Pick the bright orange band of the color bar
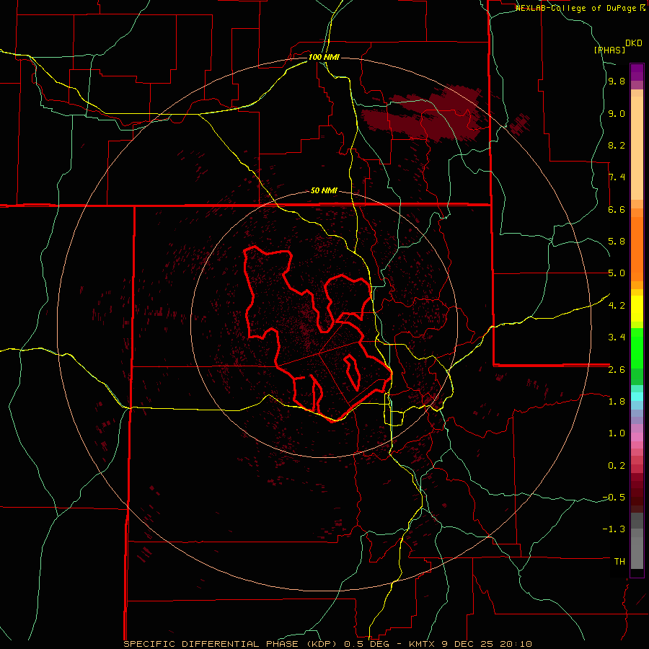The width and height of the screenshot is (649, 649). [637, 250]
